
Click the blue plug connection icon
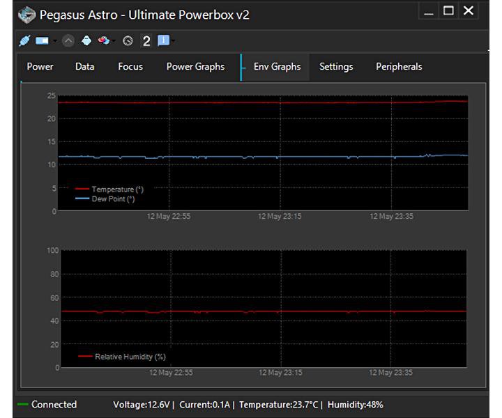coord(24,40)
